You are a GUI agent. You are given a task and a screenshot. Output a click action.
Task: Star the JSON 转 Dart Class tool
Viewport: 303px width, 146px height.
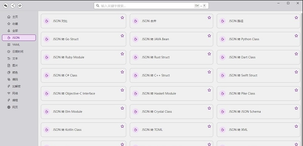[x=296, y=54]
